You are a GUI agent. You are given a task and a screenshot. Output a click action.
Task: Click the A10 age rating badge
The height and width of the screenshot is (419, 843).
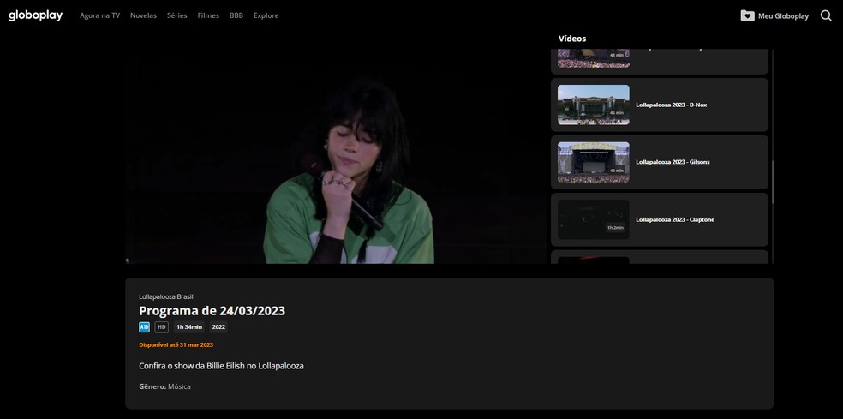pos(144,327)
